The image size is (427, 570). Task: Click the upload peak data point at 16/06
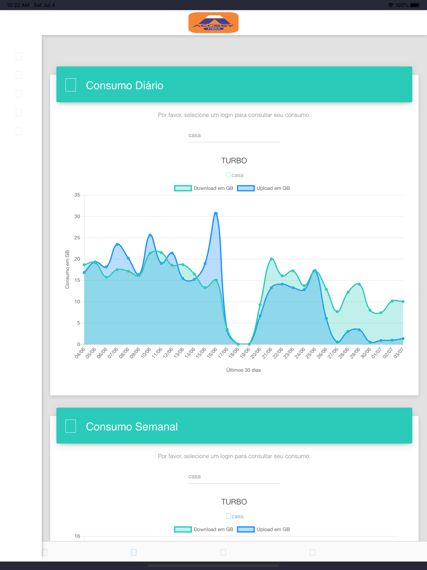point(216,213)
